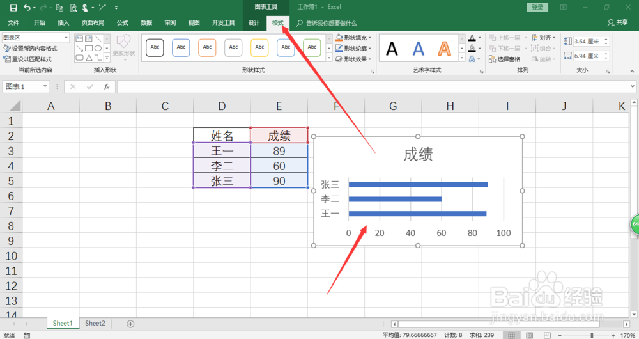Click the shape width 6.94 厘米 field
Screen dimensions: 639x339
coord(589,56)
